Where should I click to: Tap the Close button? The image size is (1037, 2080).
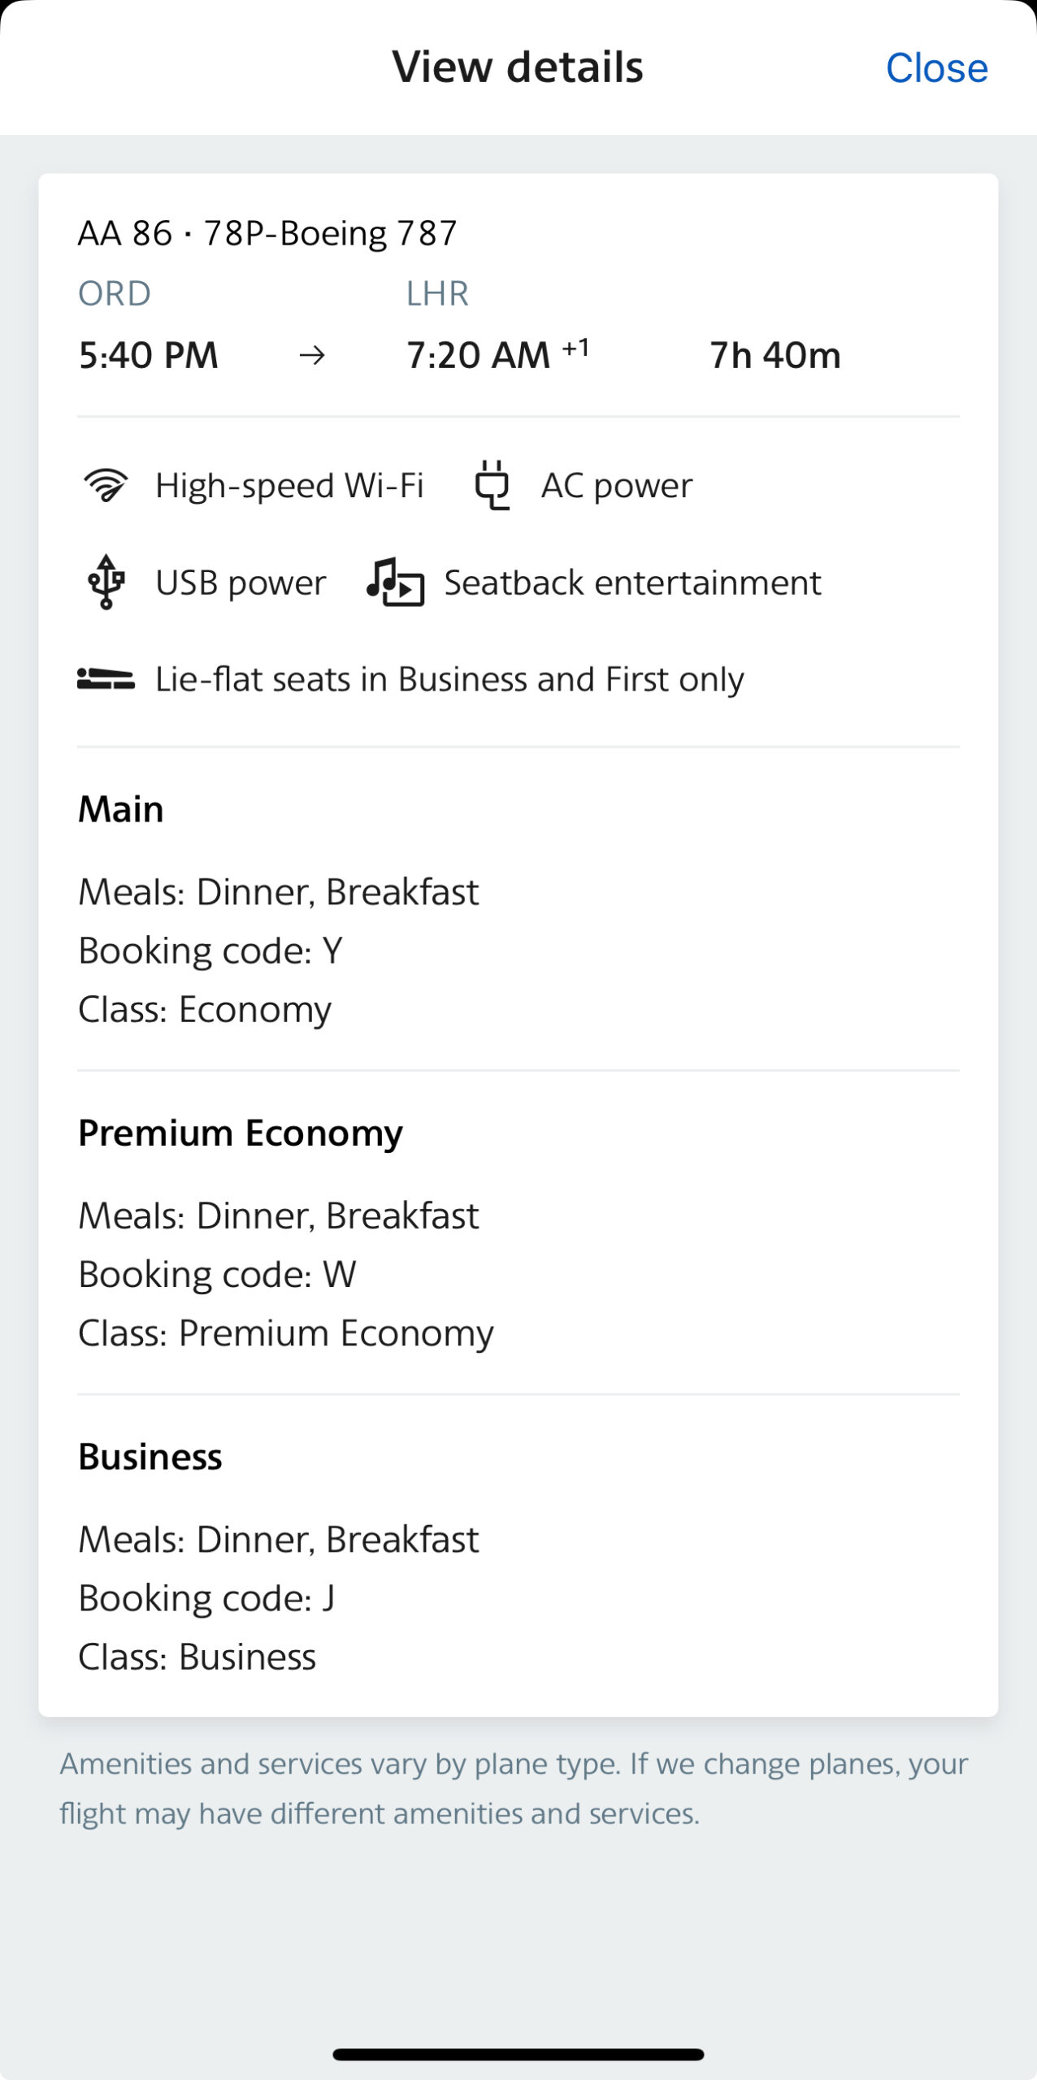click(x=936, y=68)
